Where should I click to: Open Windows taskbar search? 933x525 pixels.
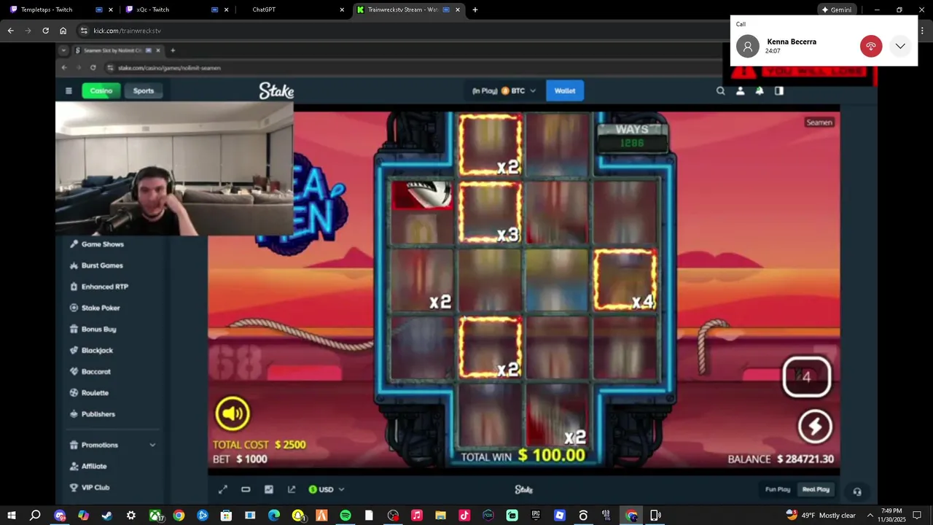[35, 516]
